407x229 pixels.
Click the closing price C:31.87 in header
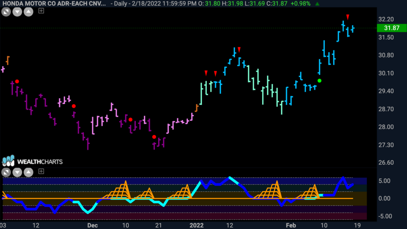tap(277, 4)
